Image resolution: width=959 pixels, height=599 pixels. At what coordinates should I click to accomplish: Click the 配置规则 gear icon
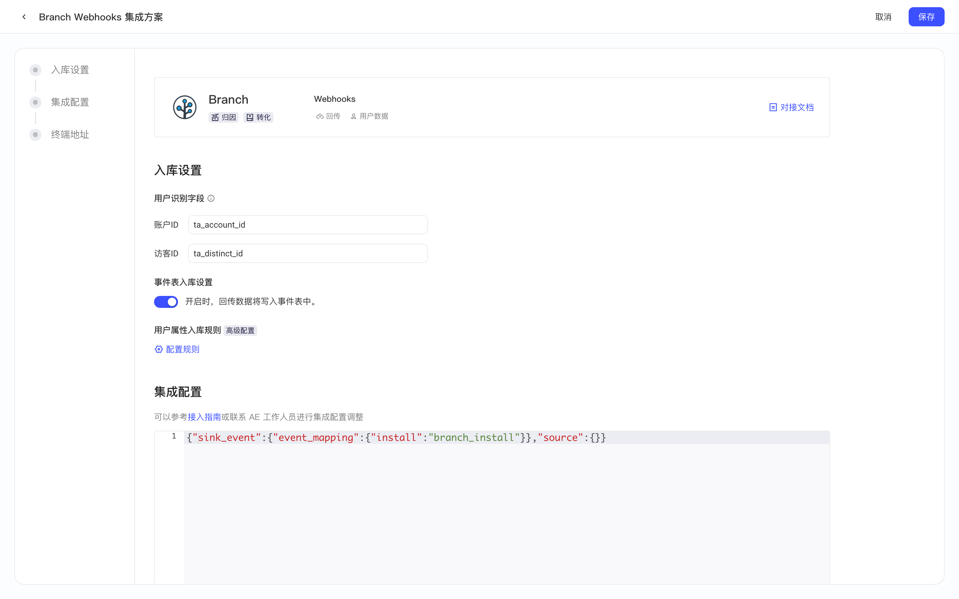click(x=159, y=349)
